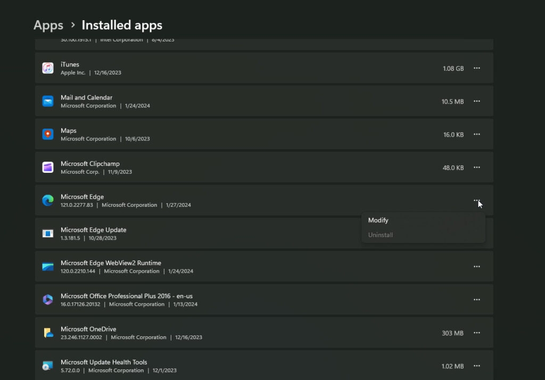Open more options for Edge WebView2 Runtime
The width and height of the screenshot is (545, 380).
pyautogui.click(x=476, y=266)
